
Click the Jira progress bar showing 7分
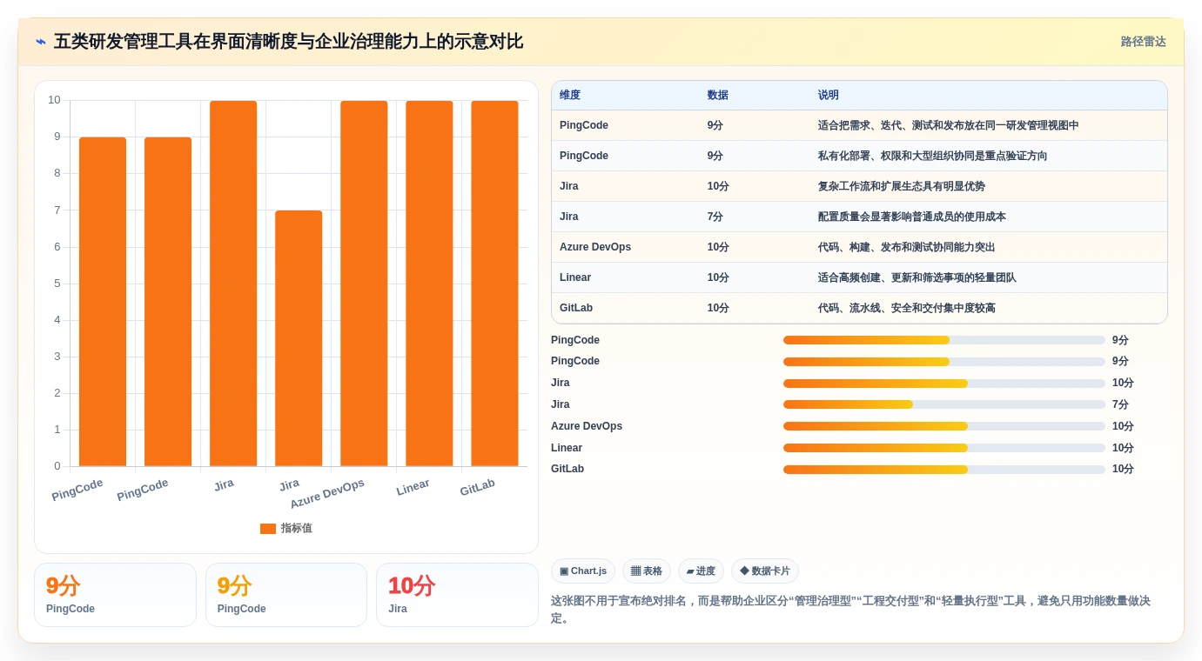click(944, 404)
